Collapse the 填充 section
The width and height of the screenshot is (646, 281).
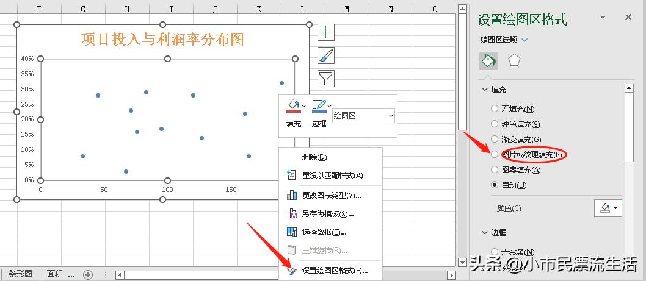pos(485,89)
